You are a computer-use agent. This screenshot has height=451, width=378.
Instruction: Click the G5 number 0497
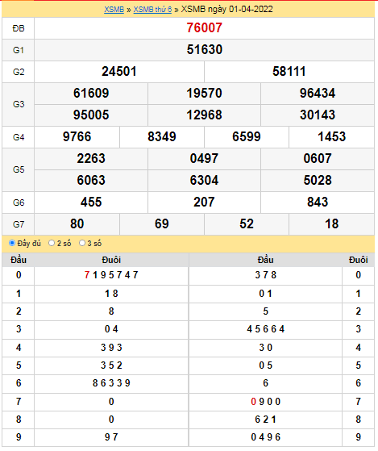pyautogui.click(x=204, y=158)
